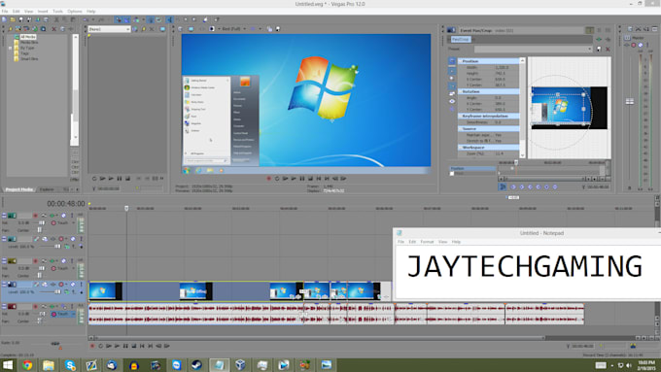
Task: Click horizontal timeline scrollbar
Action: pyautogui.click(x=321, y=338)
